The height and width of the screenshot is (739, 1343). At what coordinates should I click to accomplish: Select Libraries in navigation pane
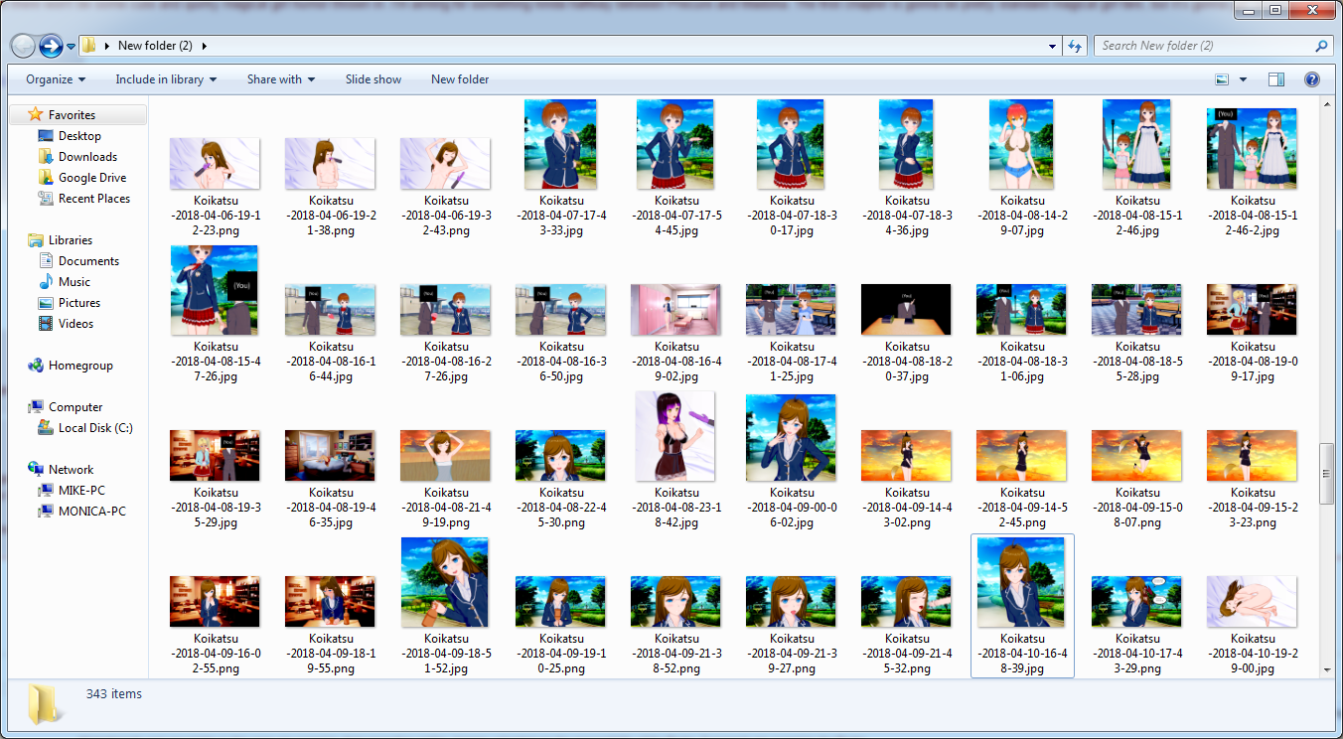71,240
